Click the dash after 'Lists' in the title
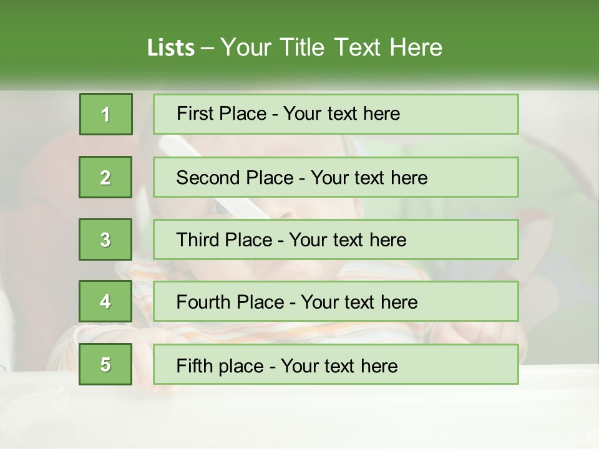The height and width of the screenshot is (449, 599). [208, 48]
